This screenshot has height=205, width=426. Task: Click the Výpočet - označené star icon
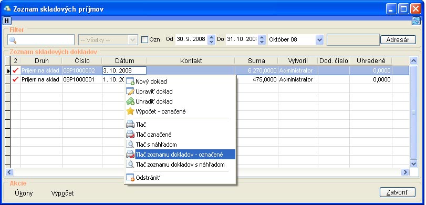[x=130, y=111]
